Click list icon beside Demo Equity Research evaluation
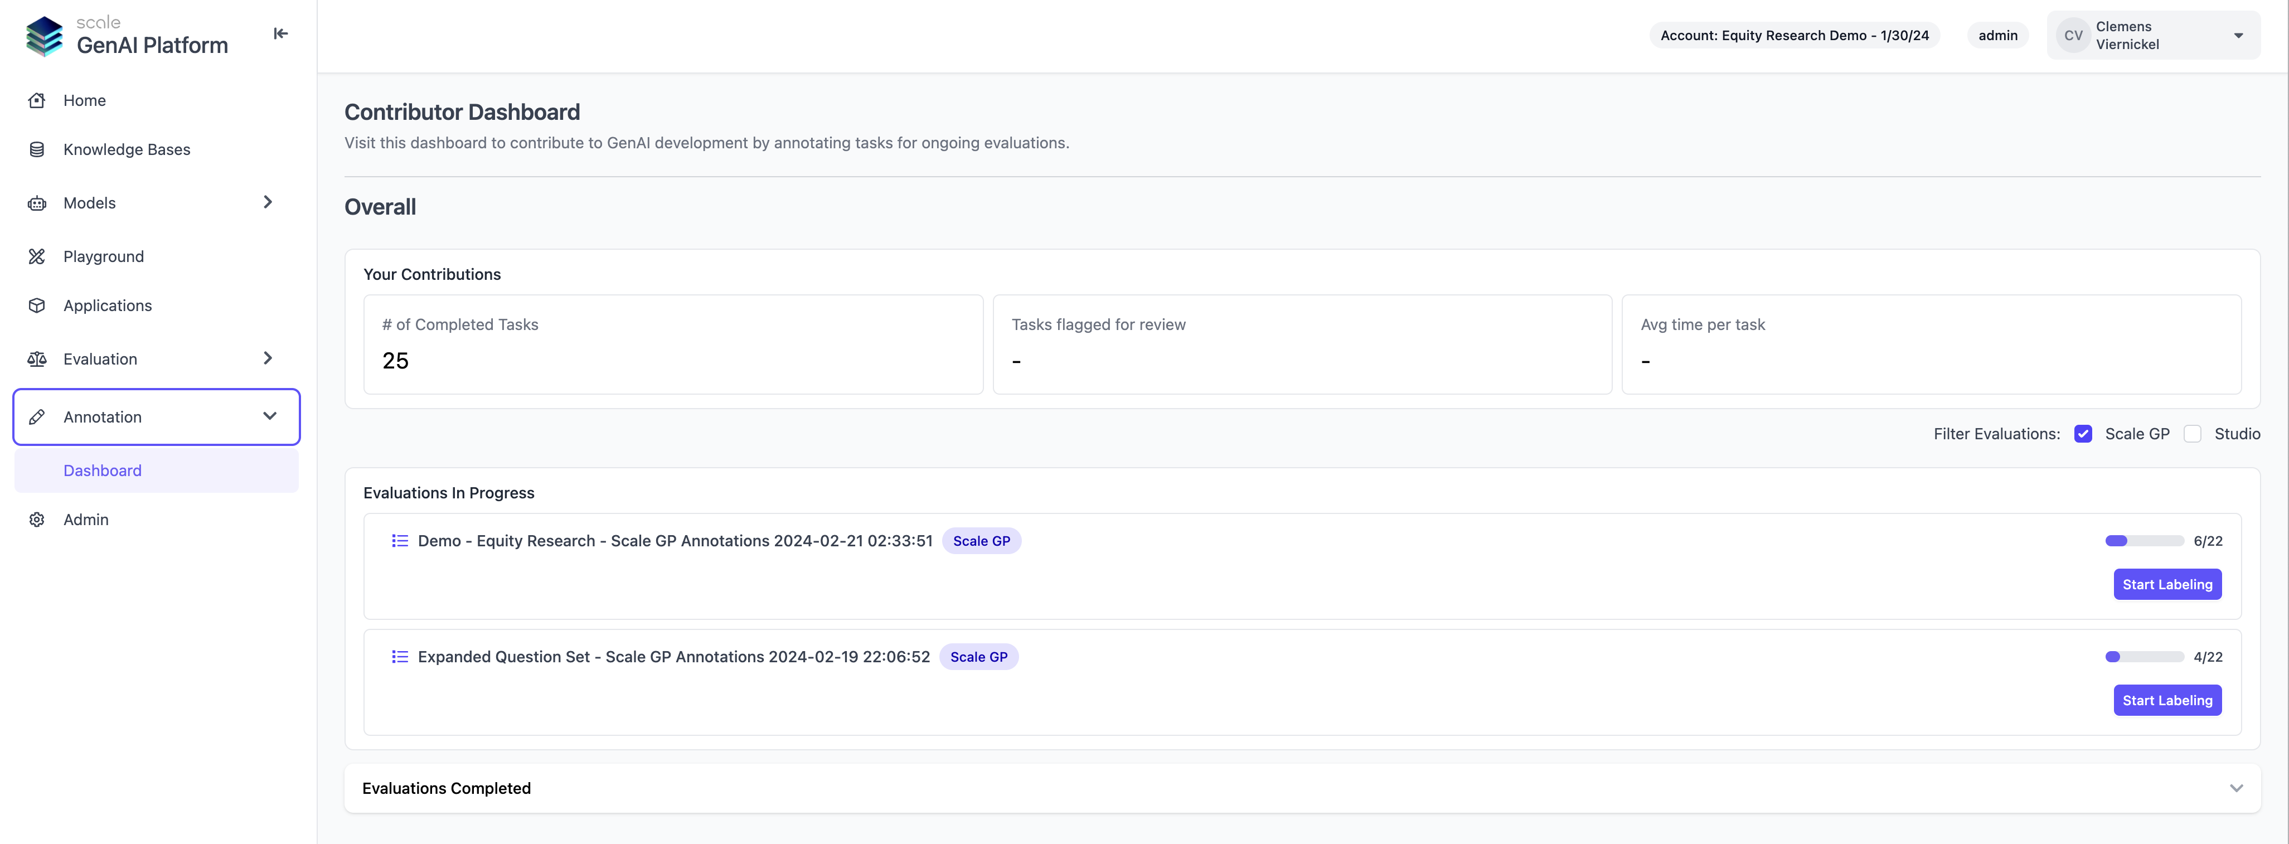 pos(400,541)
